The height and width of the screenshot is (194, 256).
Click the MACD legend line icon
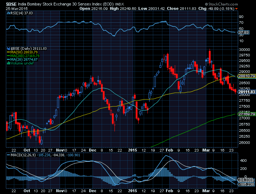(8, 155)
